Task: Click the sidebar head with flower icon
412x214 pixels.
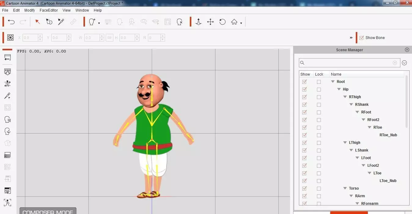Action: [x=8, y=131]
